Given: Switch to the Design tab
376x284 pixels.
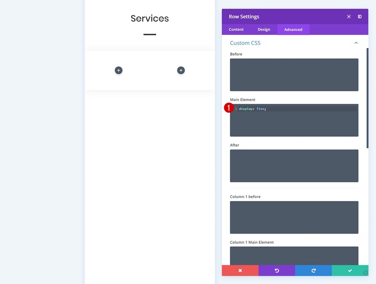Looking at the screenshot, I should pos(264,29).
